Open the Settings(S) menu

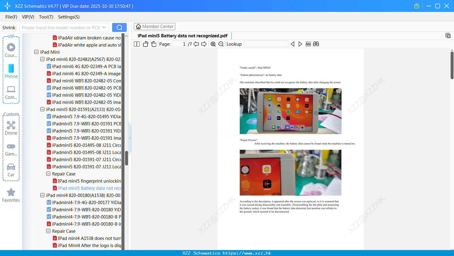(x=69, y=17)
